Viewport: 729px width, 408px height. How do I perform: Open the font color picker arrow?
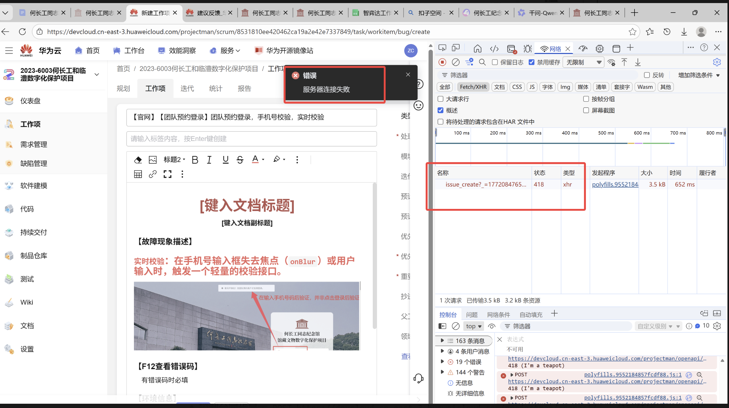click(263, 160)
